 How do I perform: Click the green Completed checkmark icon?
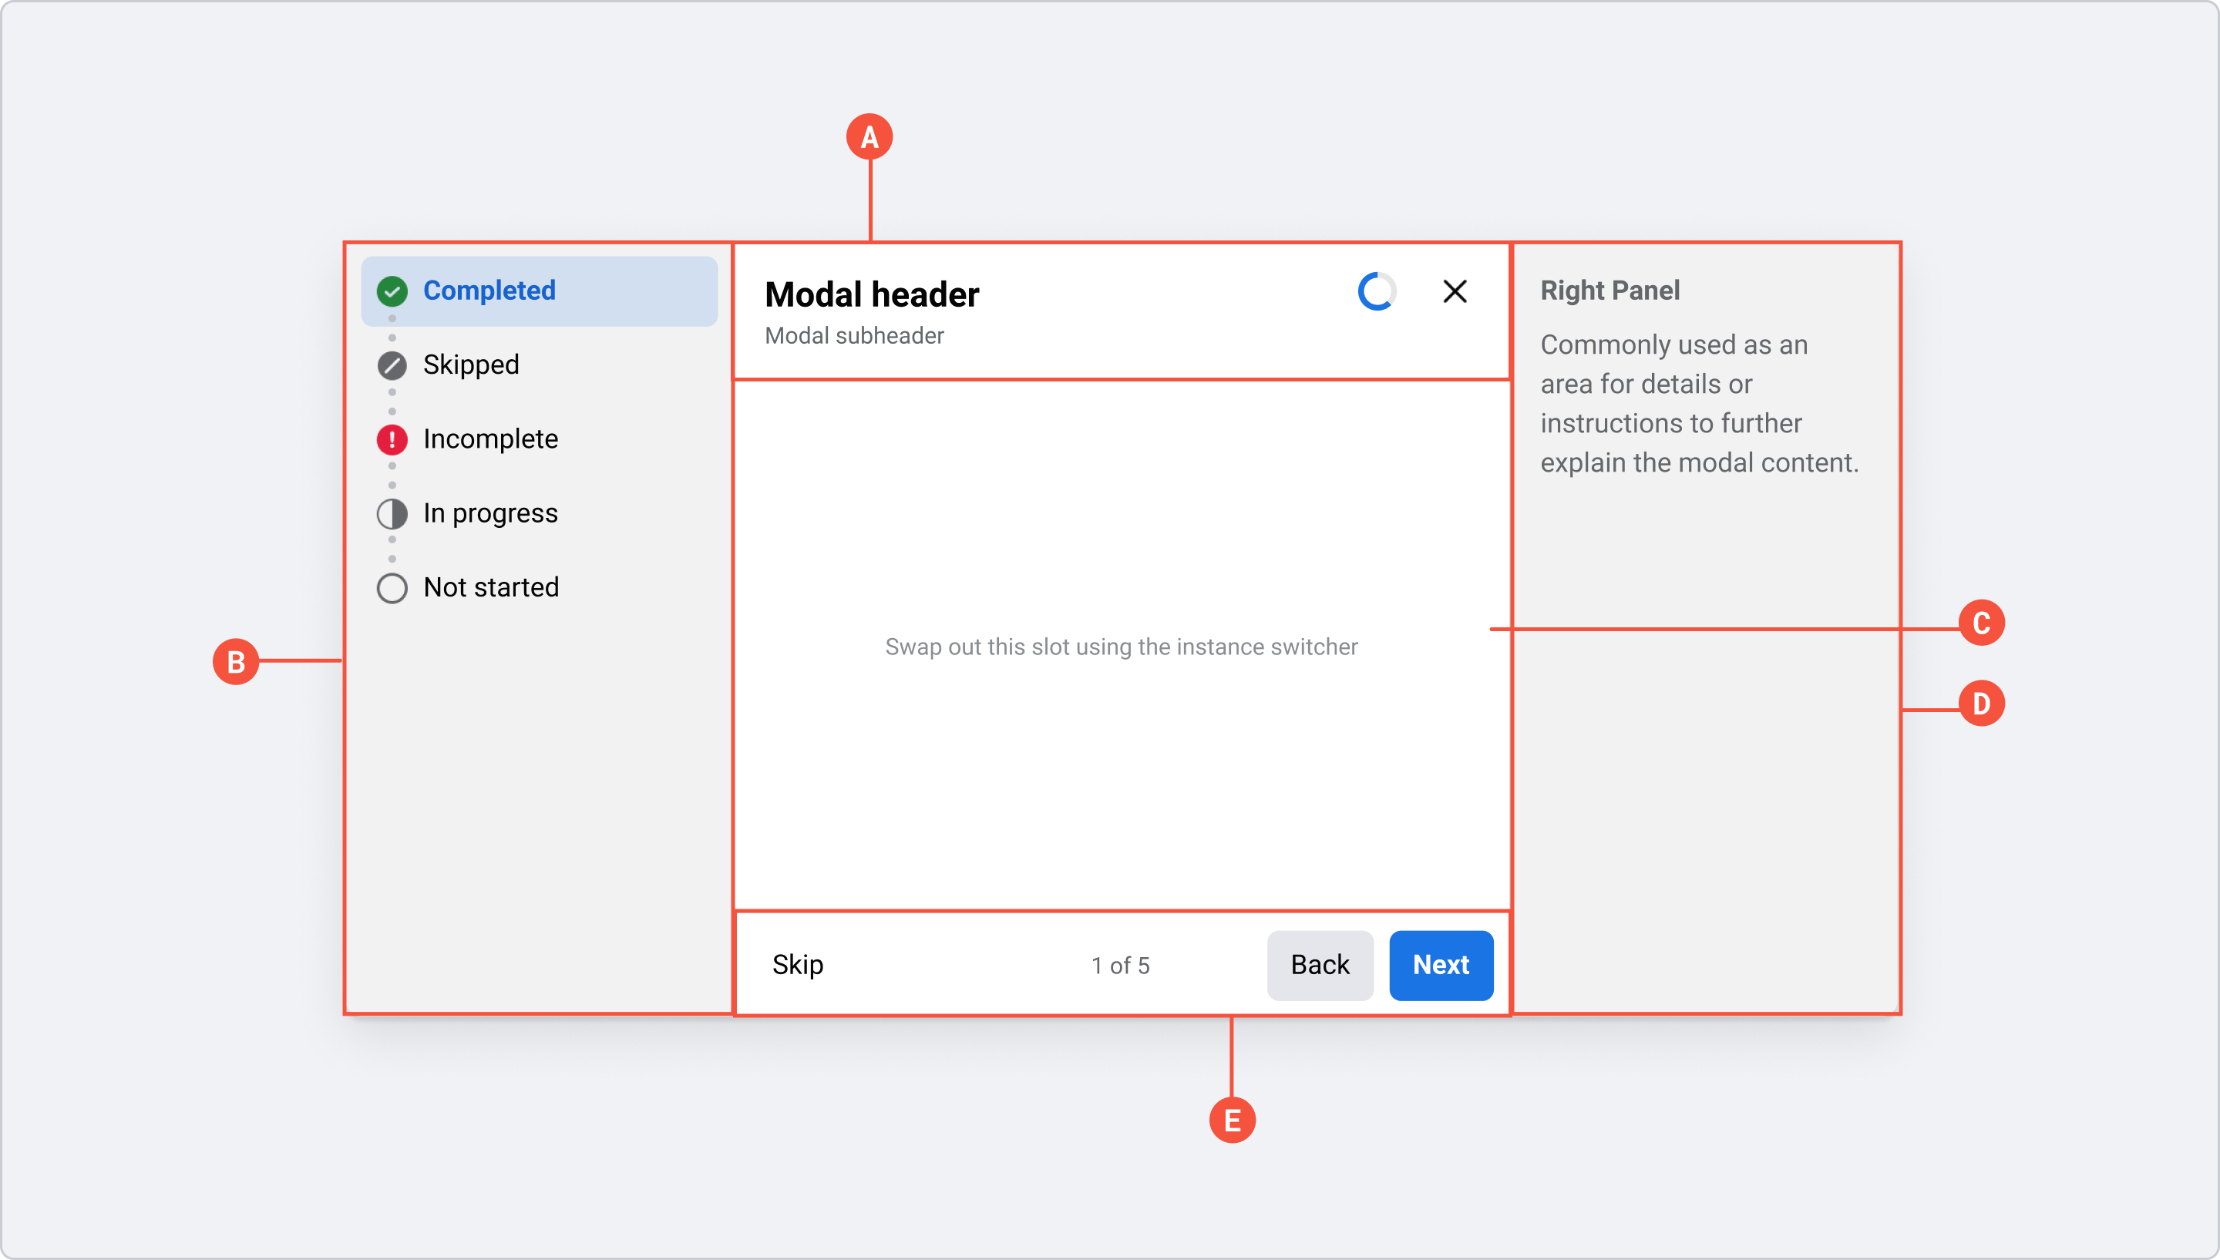(x=392, y=291)
